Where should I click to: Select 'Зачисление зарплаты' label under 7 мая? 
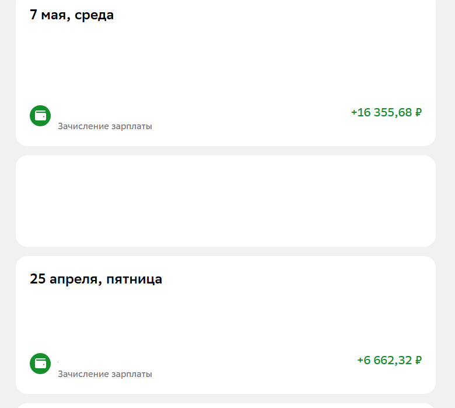105,126
